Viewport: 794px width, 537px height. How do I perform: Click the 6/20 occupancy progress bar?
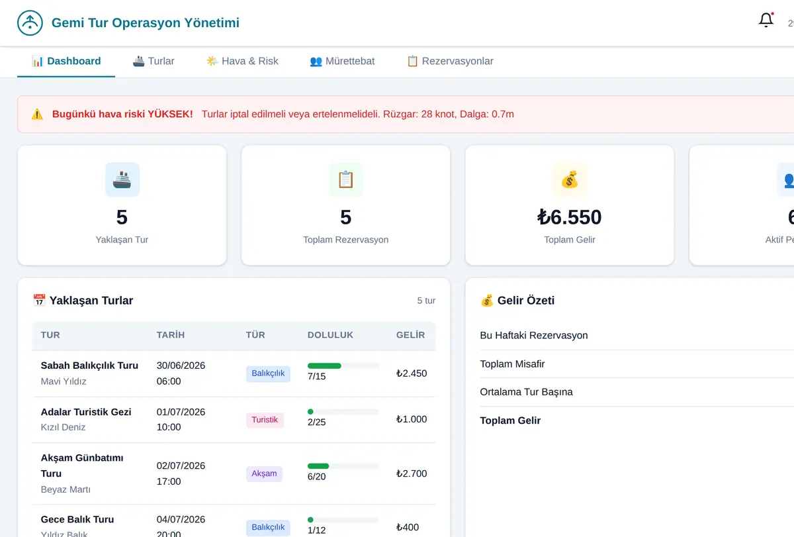[343, 466]
